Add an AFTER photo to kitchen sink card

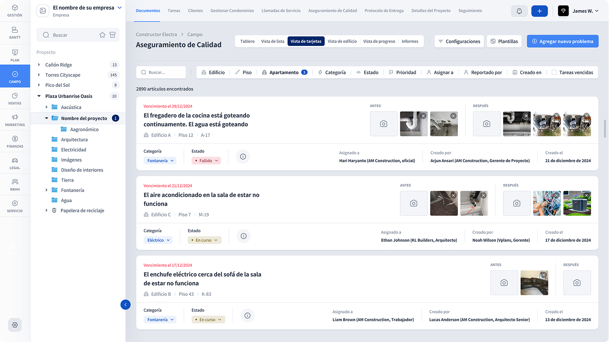[x=487, y=124]
